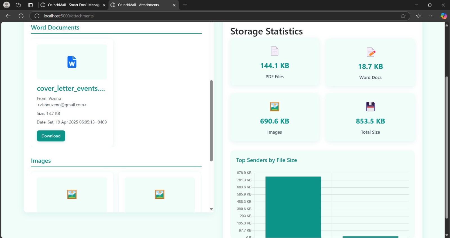
Task: Click the attachments panel scrollbar thumb
Action: pos(211,121)
